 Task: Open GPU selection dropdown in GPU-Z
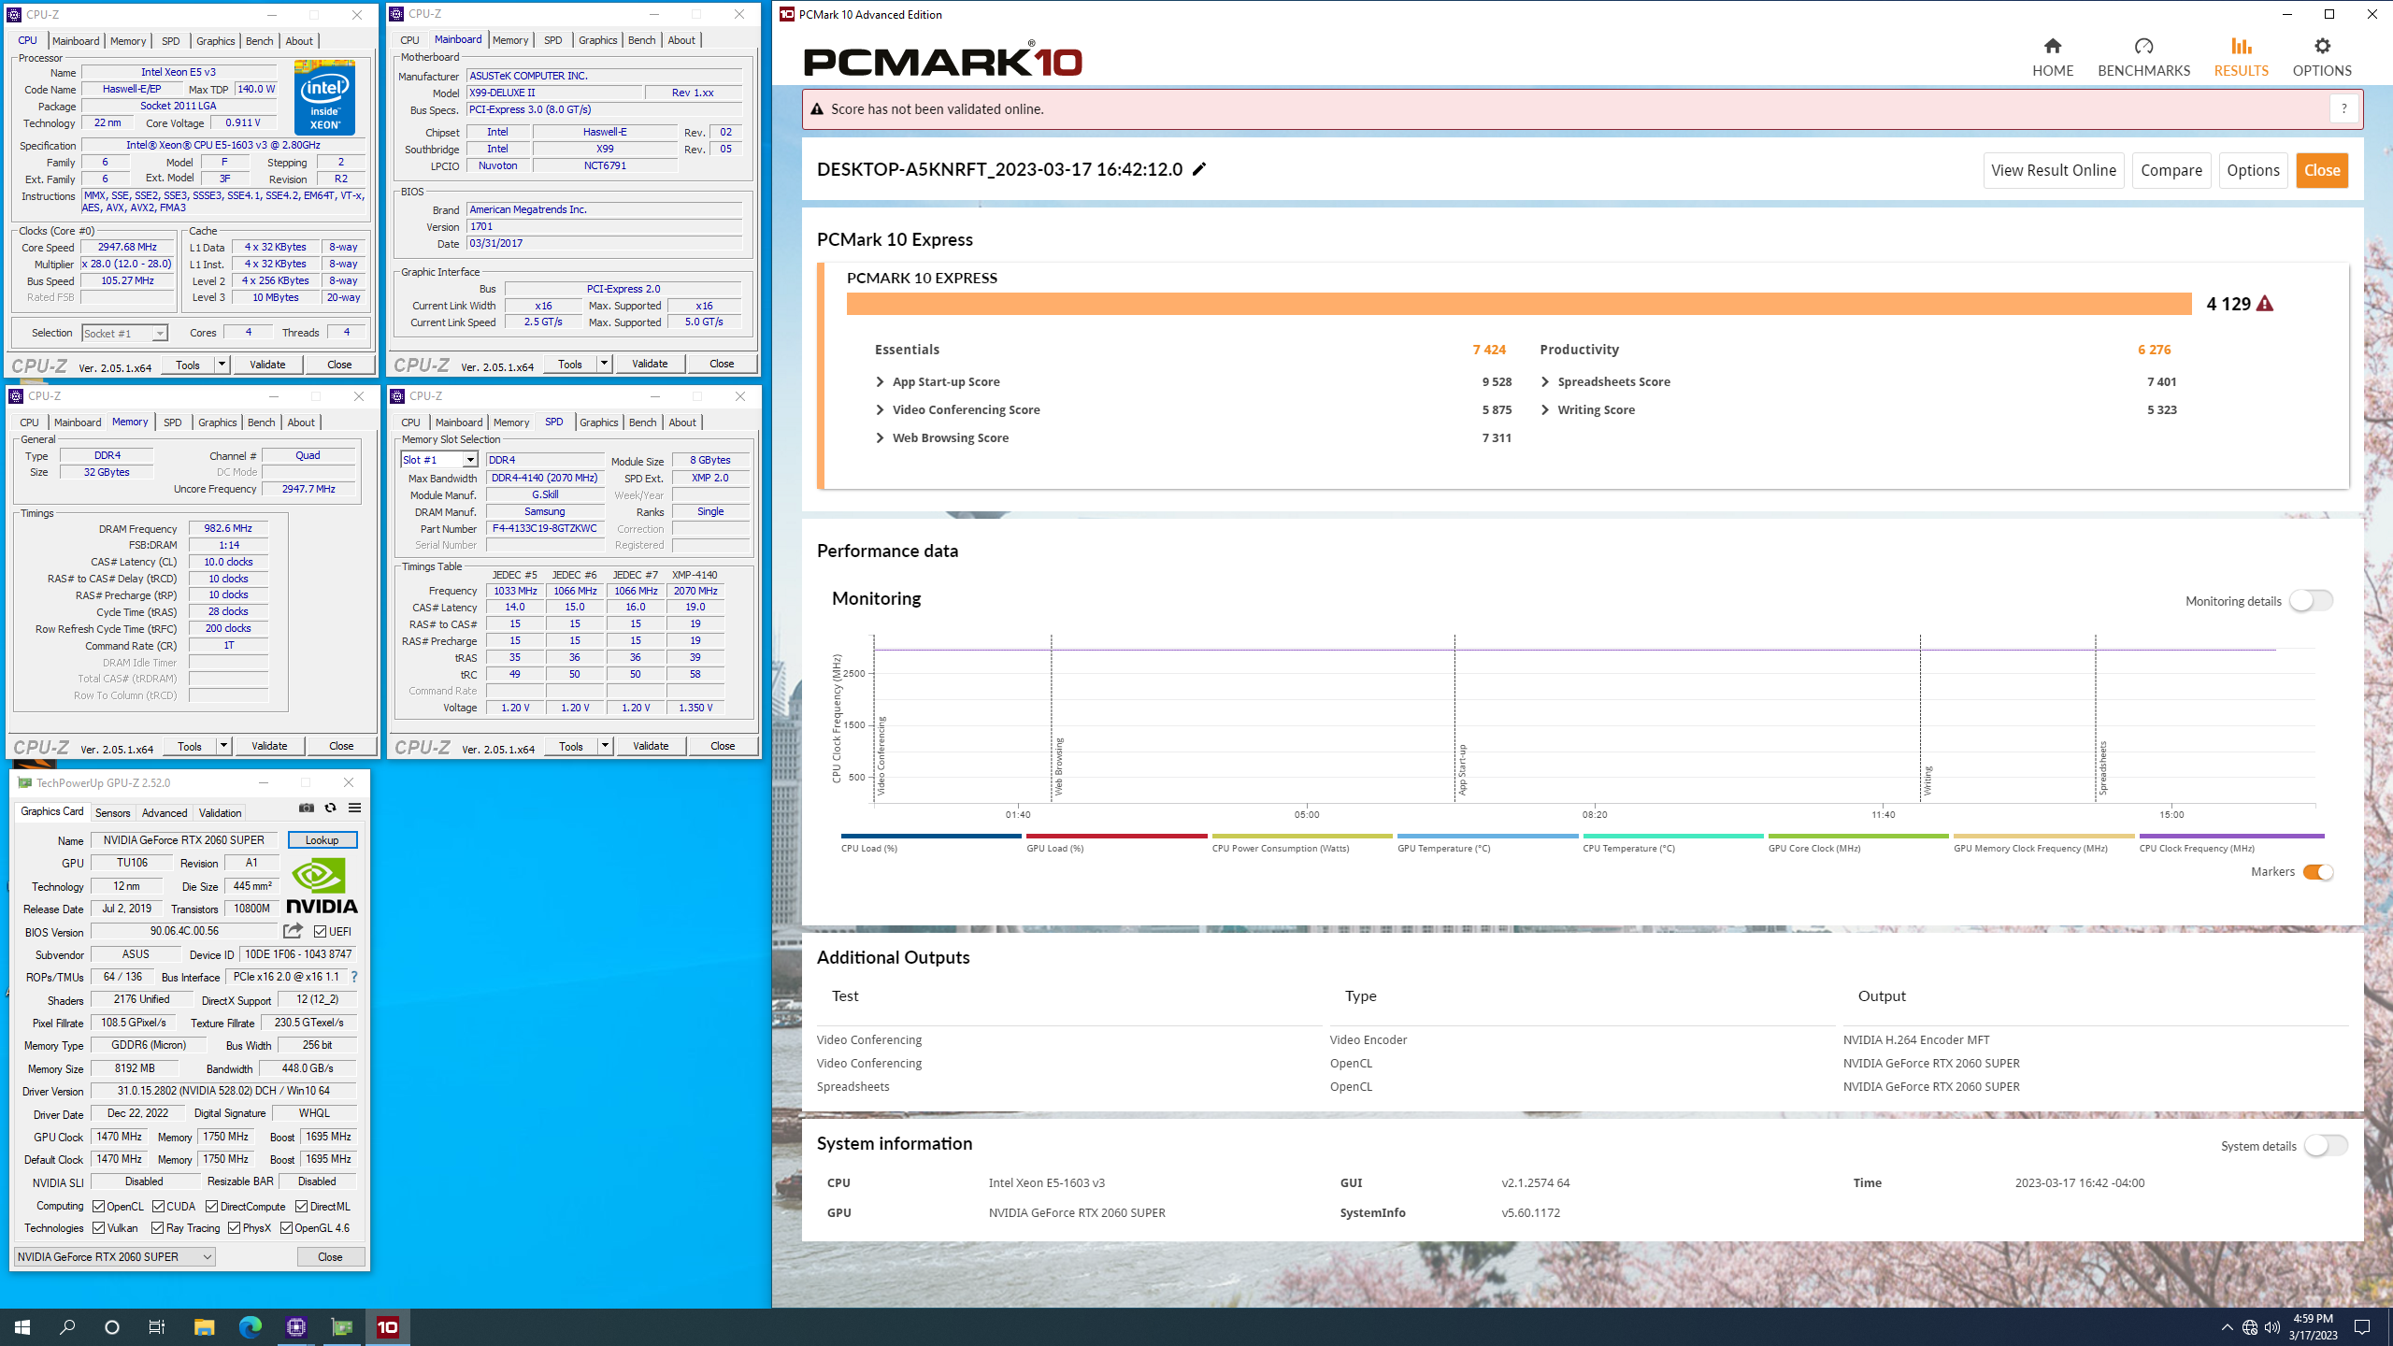[115, 1257]
